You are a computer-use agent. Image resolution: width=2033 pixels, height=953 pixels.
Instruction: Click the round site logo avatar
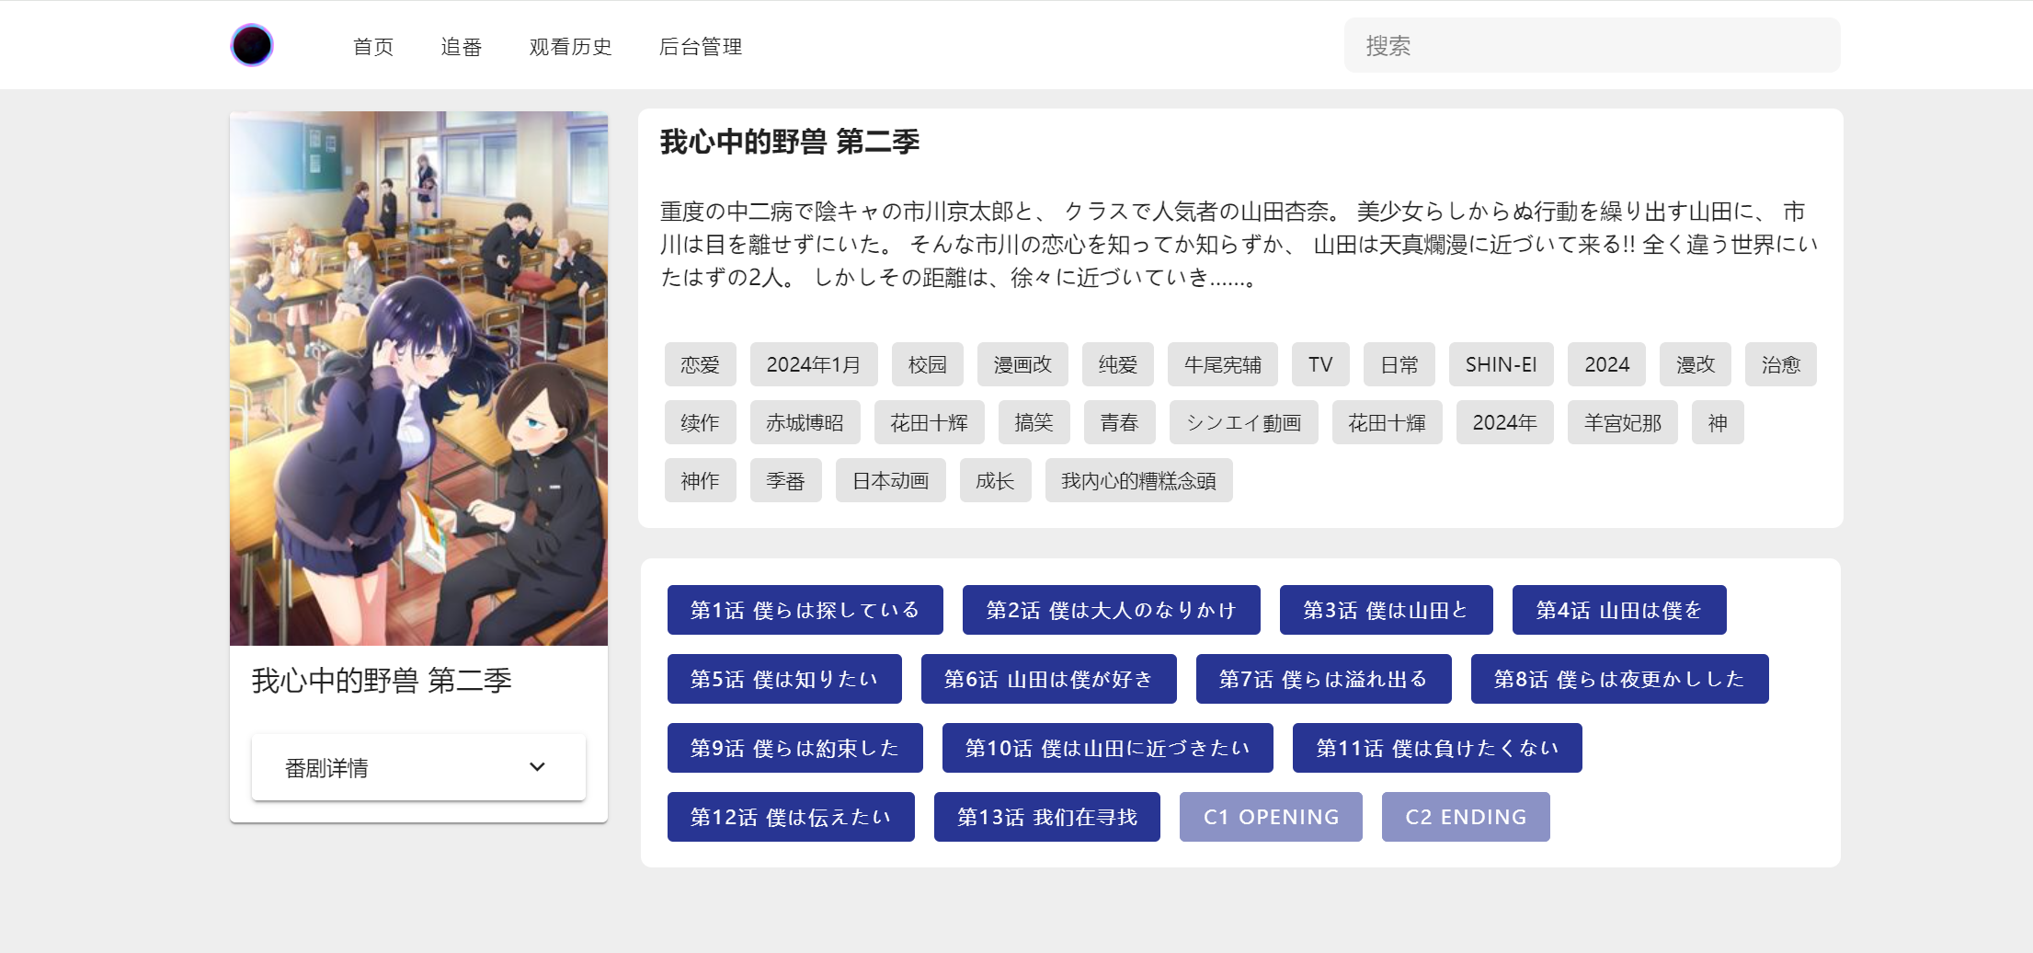(252, 45)
